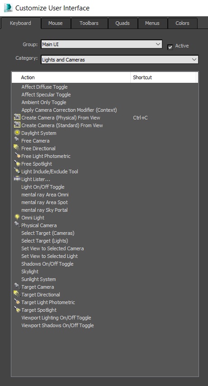
Task: Select the Affect Diffuse Toggle action
Action: [x=44, y=87]
